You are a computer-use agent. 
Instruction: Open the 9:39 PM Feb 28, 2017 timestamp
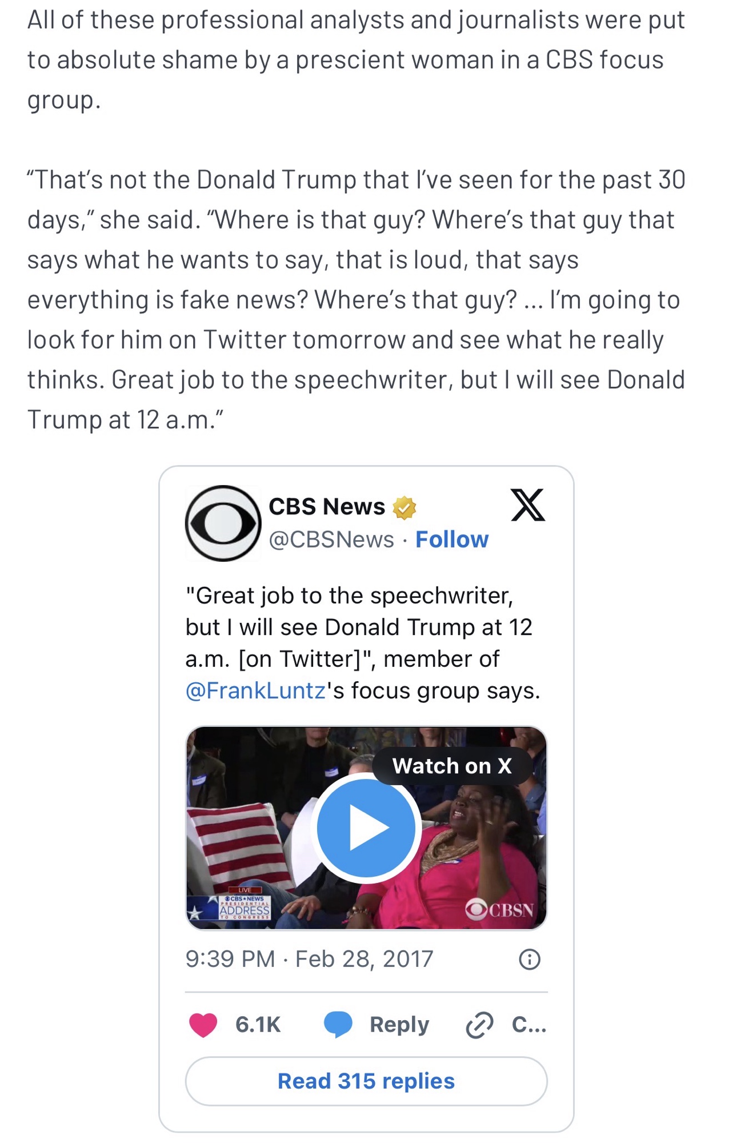click(309, 959)
